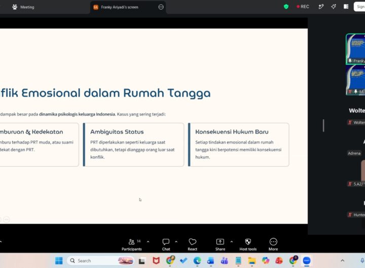Select the second pinned video thumbnail

[x=355, y=80]
